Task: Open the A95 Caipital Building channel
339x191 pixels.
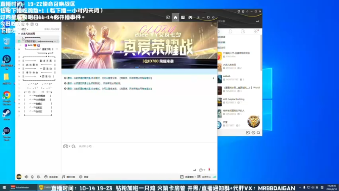Action: pyautogui.click(x=239, y=101)
